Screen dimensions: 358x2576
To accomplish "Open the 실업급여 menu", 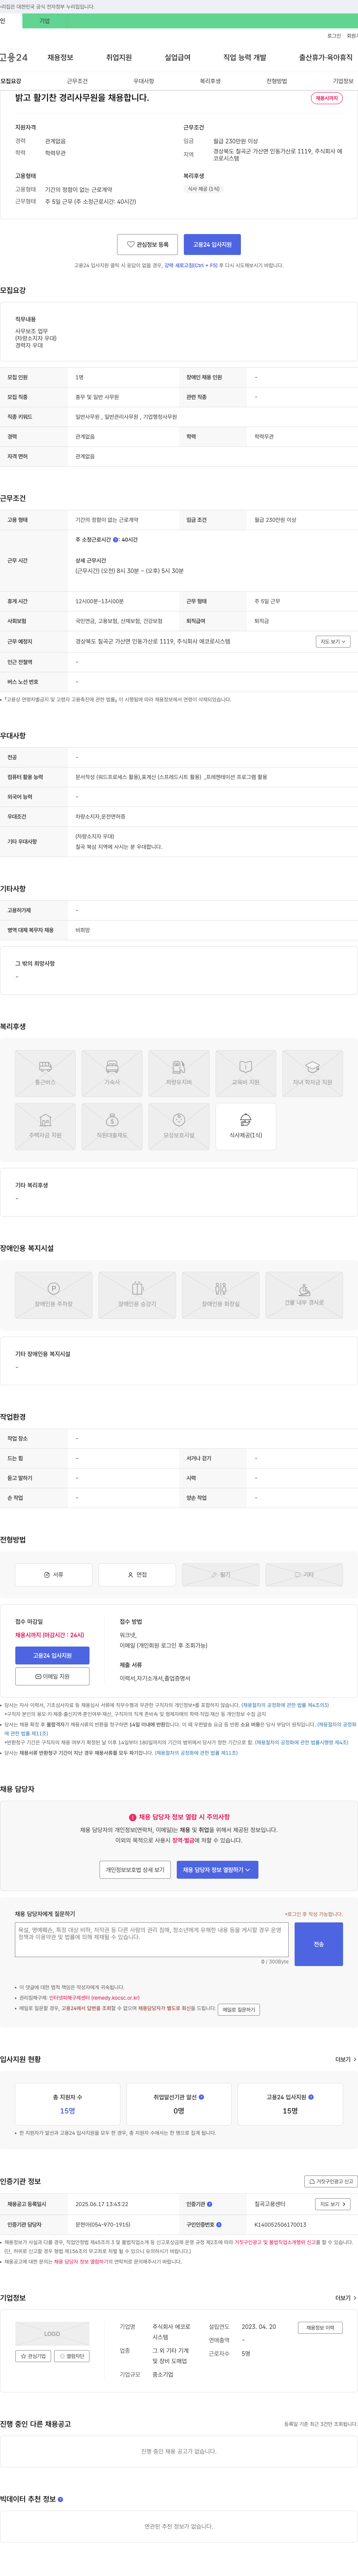I will click(x=177, y=58).
